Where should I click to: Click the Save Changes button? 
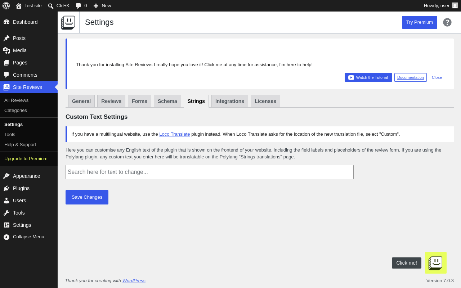[x=87, y=197]
